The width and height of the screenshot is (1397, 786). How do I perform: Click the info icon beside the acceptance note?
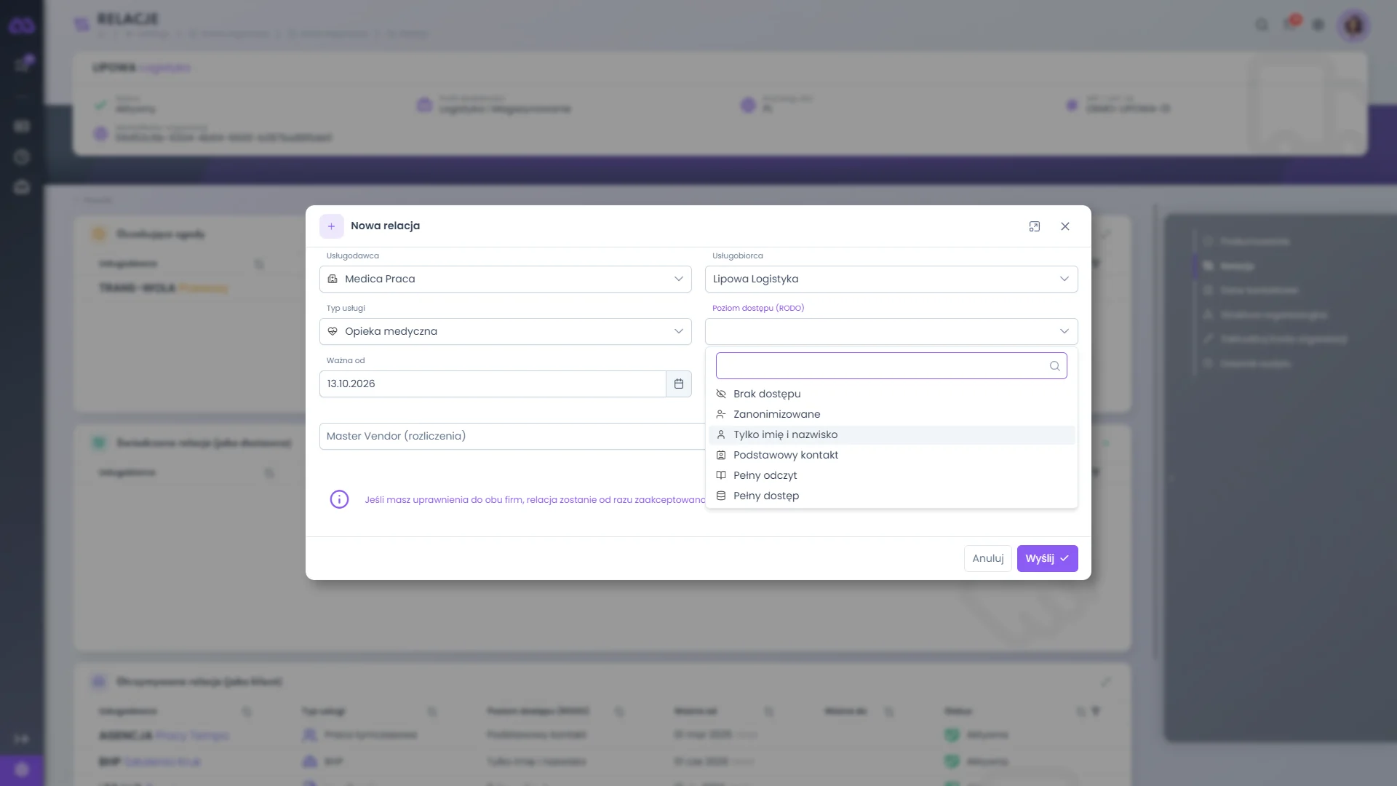coord(339,499)
